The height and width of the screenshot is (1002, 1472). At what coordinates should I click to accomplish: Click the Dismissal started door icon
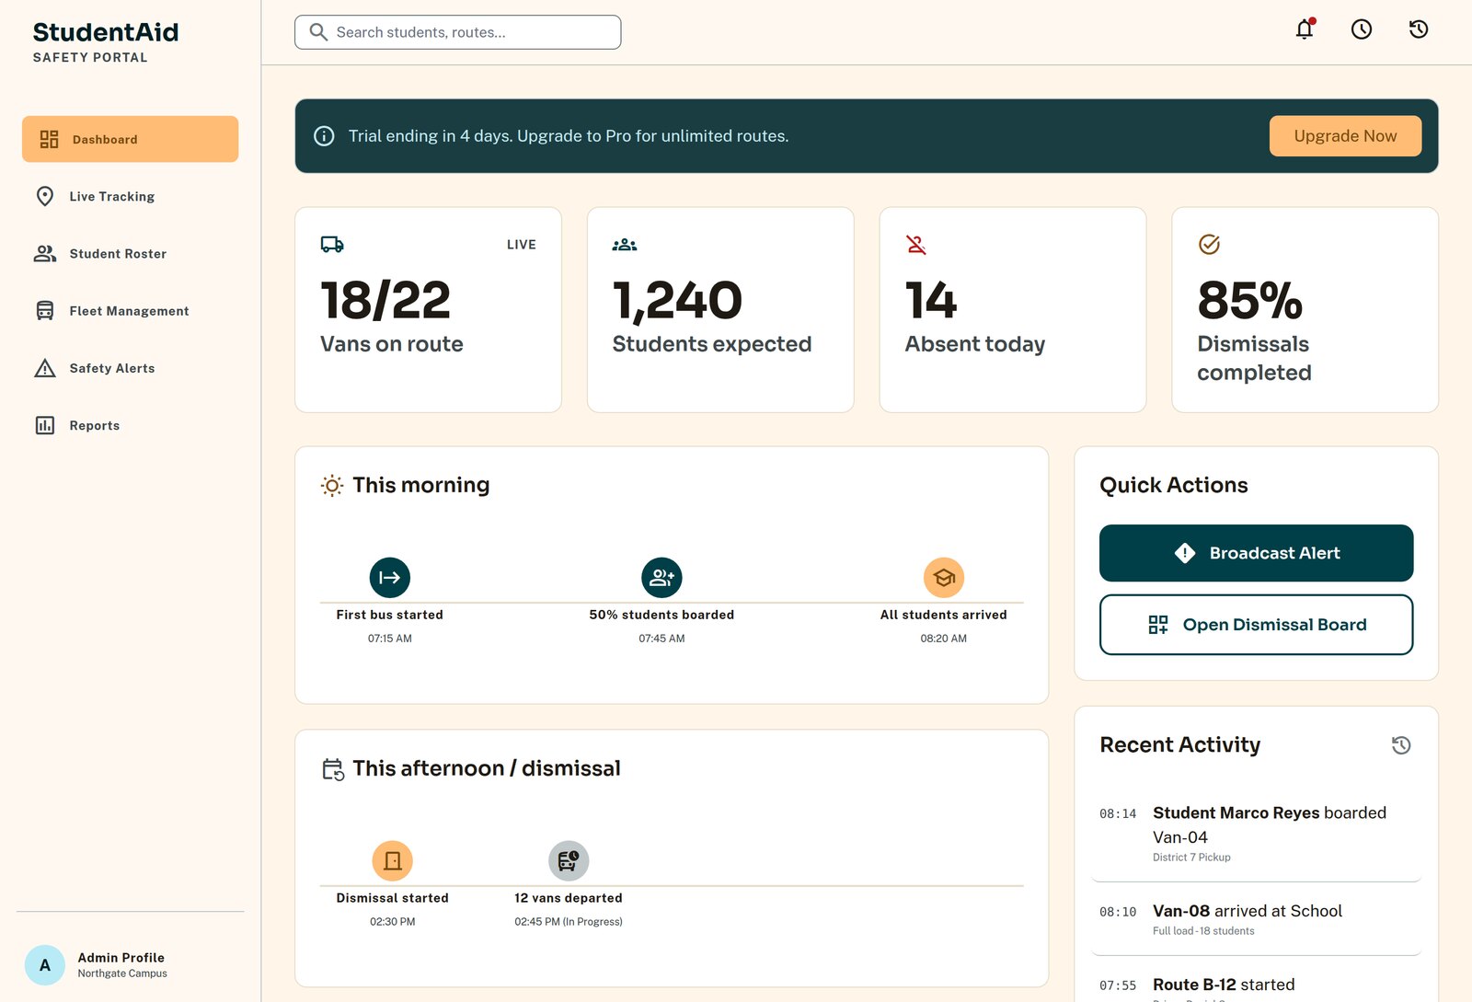[x=393, y=861]
